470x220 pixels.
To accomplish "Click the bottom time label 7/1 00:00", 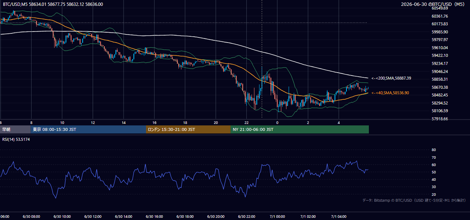I will tap(277, 217).
